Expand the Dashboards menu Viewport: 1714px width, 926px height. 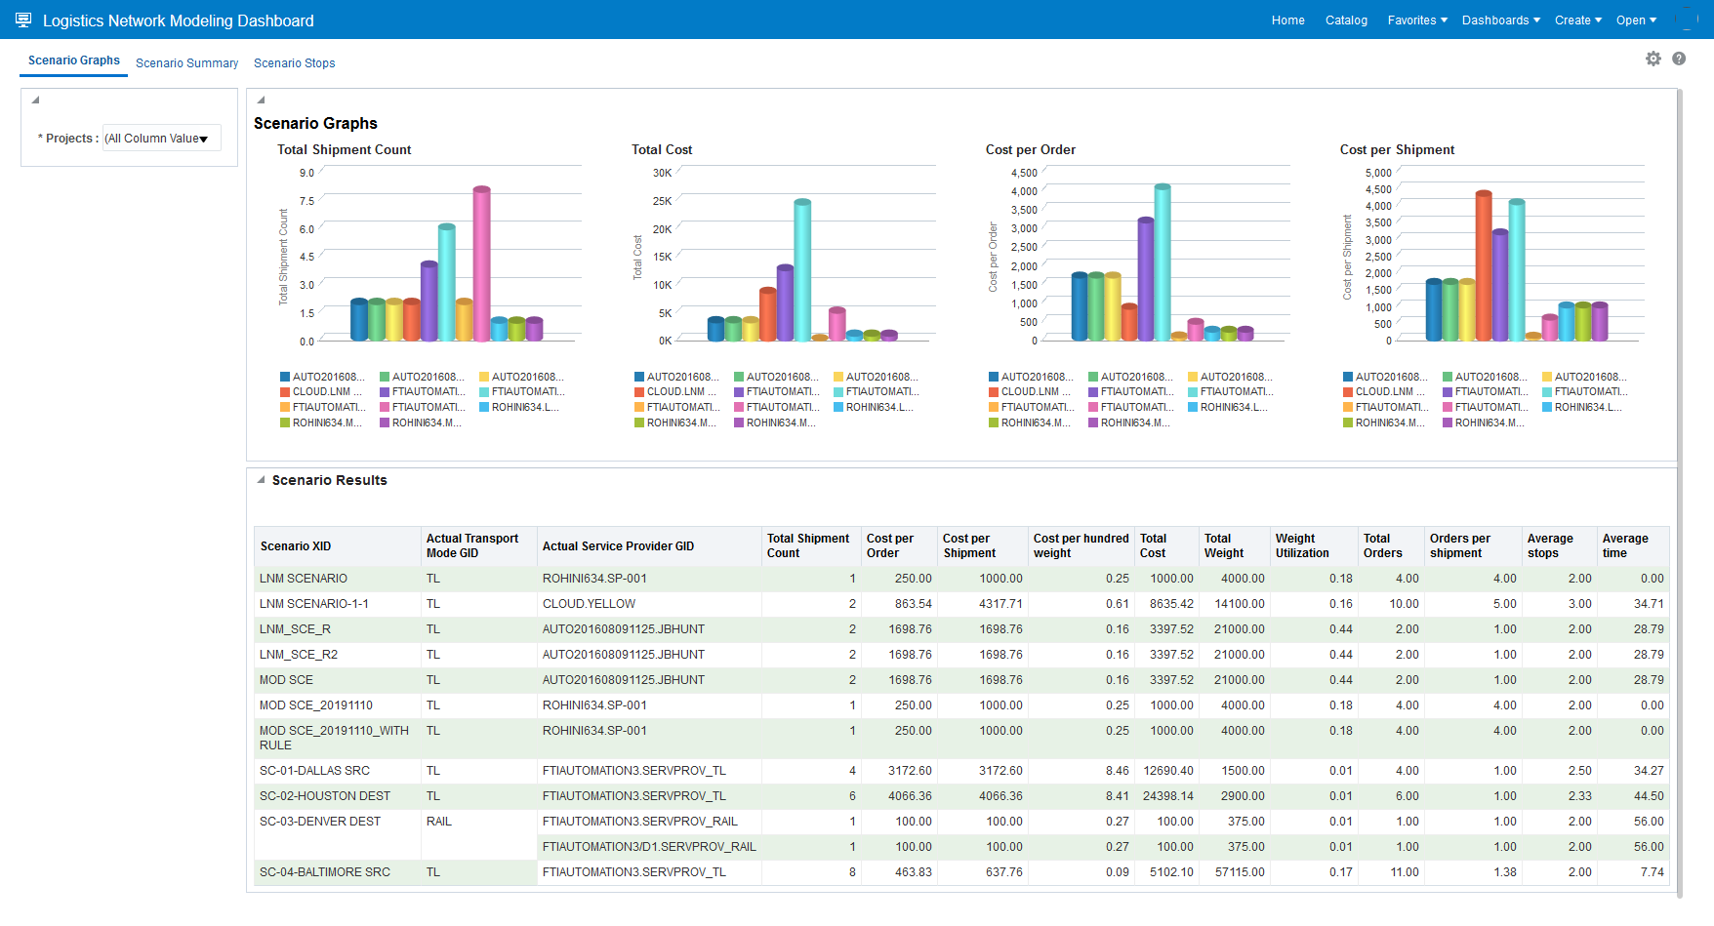coord(1500,20)
